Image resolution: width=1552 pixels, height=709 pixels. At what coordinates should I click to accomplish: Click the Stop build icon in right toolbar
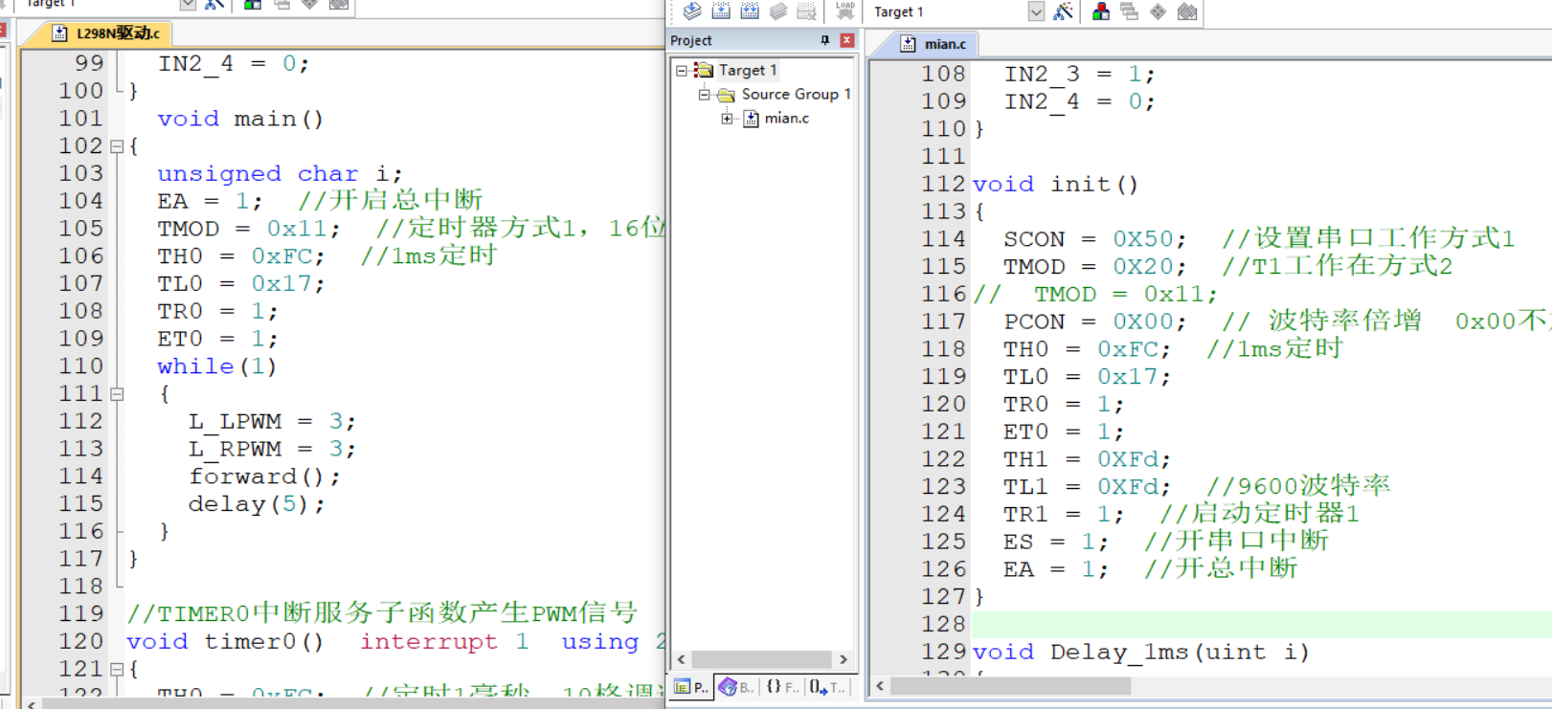click(807, 11)
